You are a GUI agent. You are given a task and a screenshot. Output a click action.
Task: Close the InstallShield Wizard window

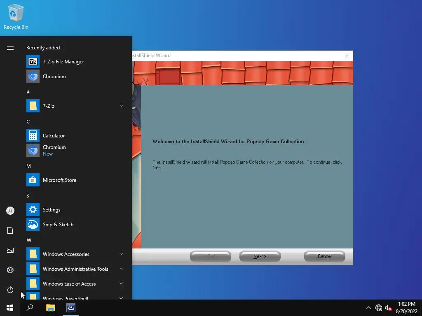click(x=347, y=56)
